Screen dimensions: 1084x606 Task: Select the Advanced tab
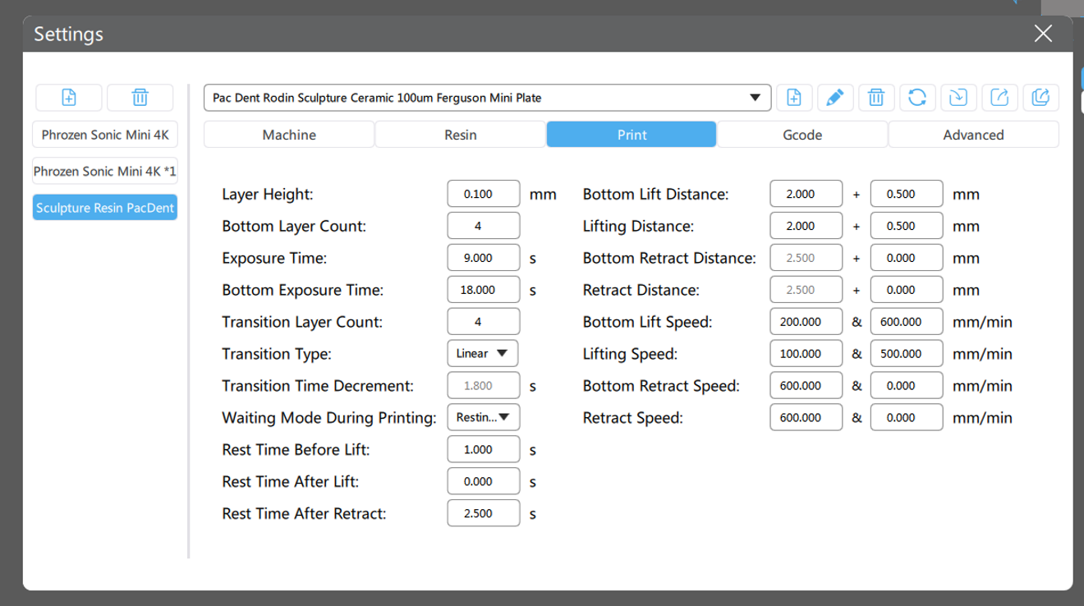(x=973, y=135)
